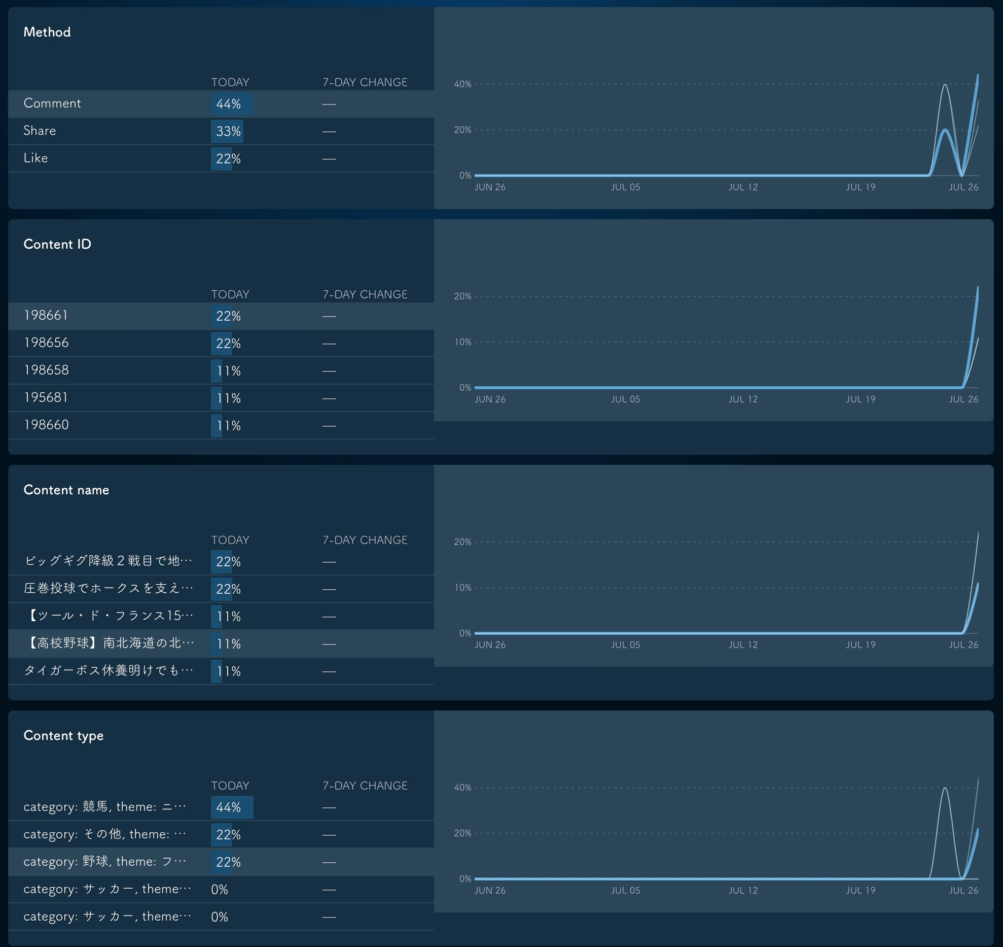The width and height of the screenshot is (1003, 947).
Task: Click the 22% value for Content ID 198656
Action: (x=228, y=344)
